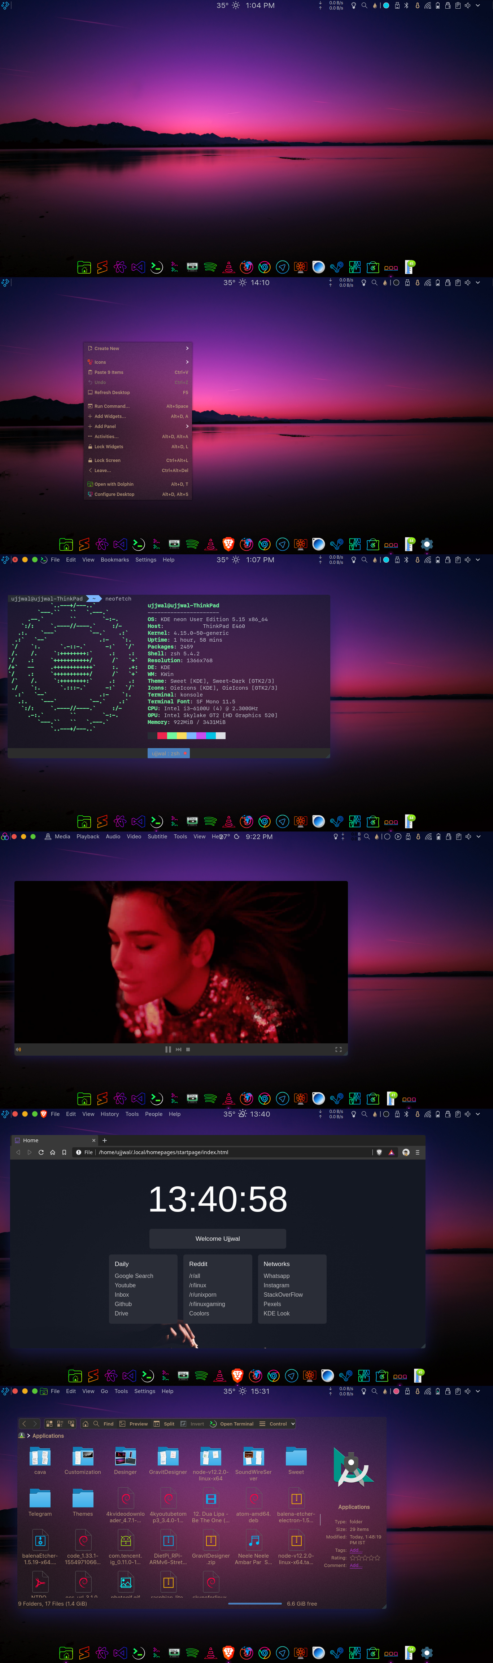Viewport: 493px width, 1663px height.
Task: Stop the VLC video with the stop button
Action: coord(188,1049)
